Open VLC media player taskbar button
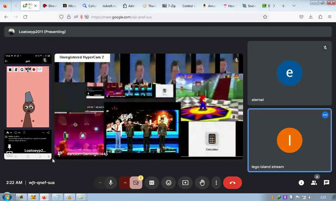Viewport: 336px width, 201px height. [69, 197]
